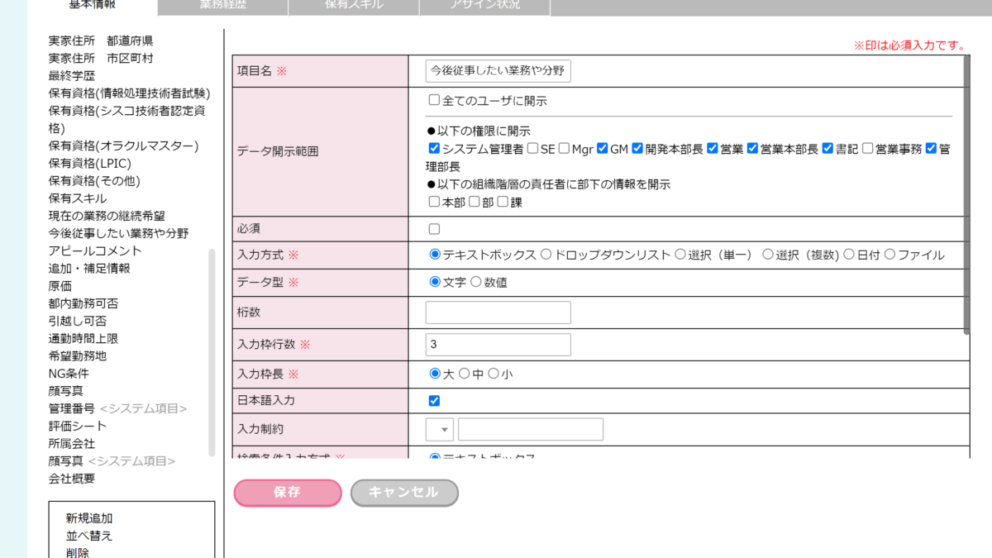Check the 全てのユーザに開示 checkbox
Screen dimensions: 992x558
click(x=434, y=101)
